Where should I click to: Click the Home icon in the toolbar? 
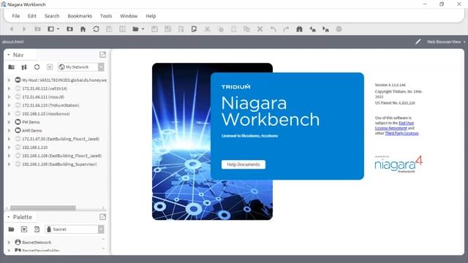[83, 29]
